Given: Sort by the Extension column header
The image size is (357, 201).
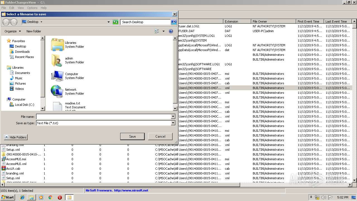Looking at the screenshot, I should pos(237,21).
